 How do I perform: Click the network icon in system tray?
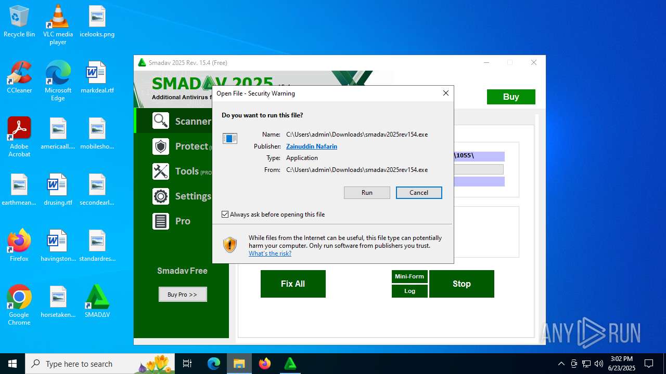click(586, 364)
